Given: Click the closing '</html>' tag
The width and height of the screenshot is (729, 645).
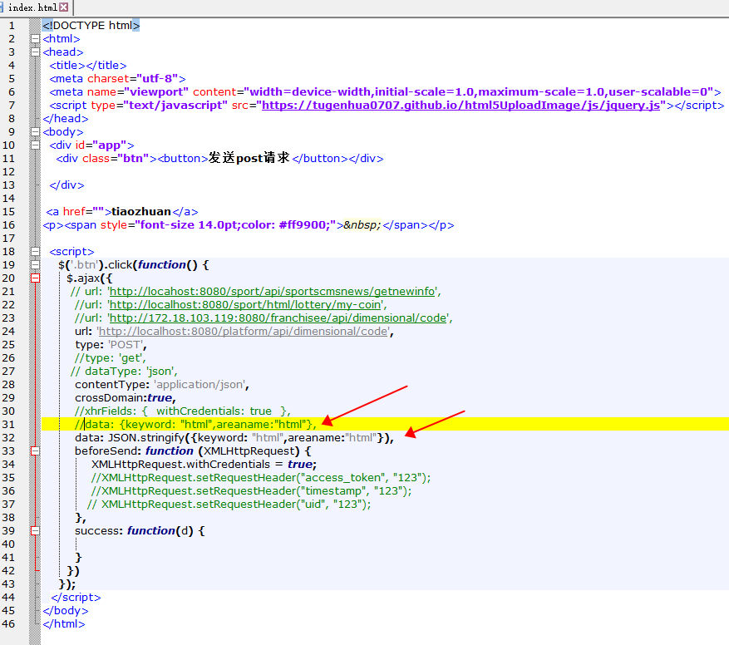Looking at the screenshot, I should coord(64,624).
